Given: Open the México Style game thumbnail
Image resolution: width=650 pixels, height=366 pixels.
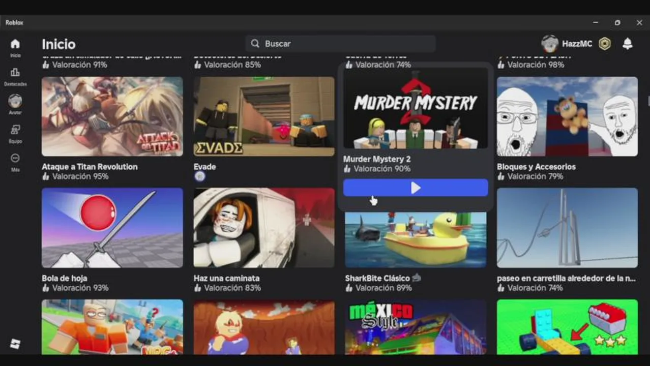Looking at the screenshot, I should (416, 327).
